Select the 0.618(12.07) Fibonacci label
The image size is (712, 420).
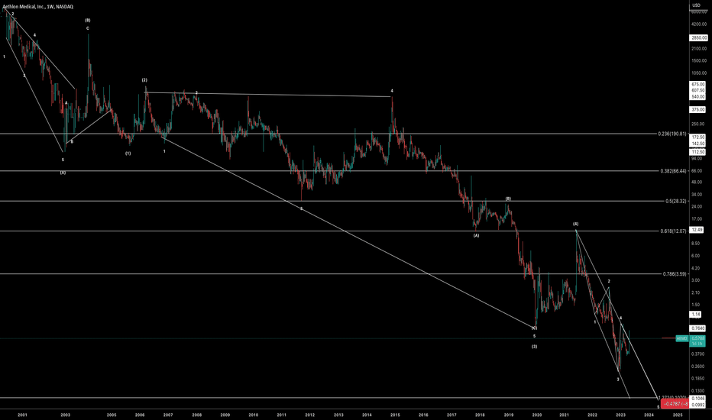coord(673,231)
